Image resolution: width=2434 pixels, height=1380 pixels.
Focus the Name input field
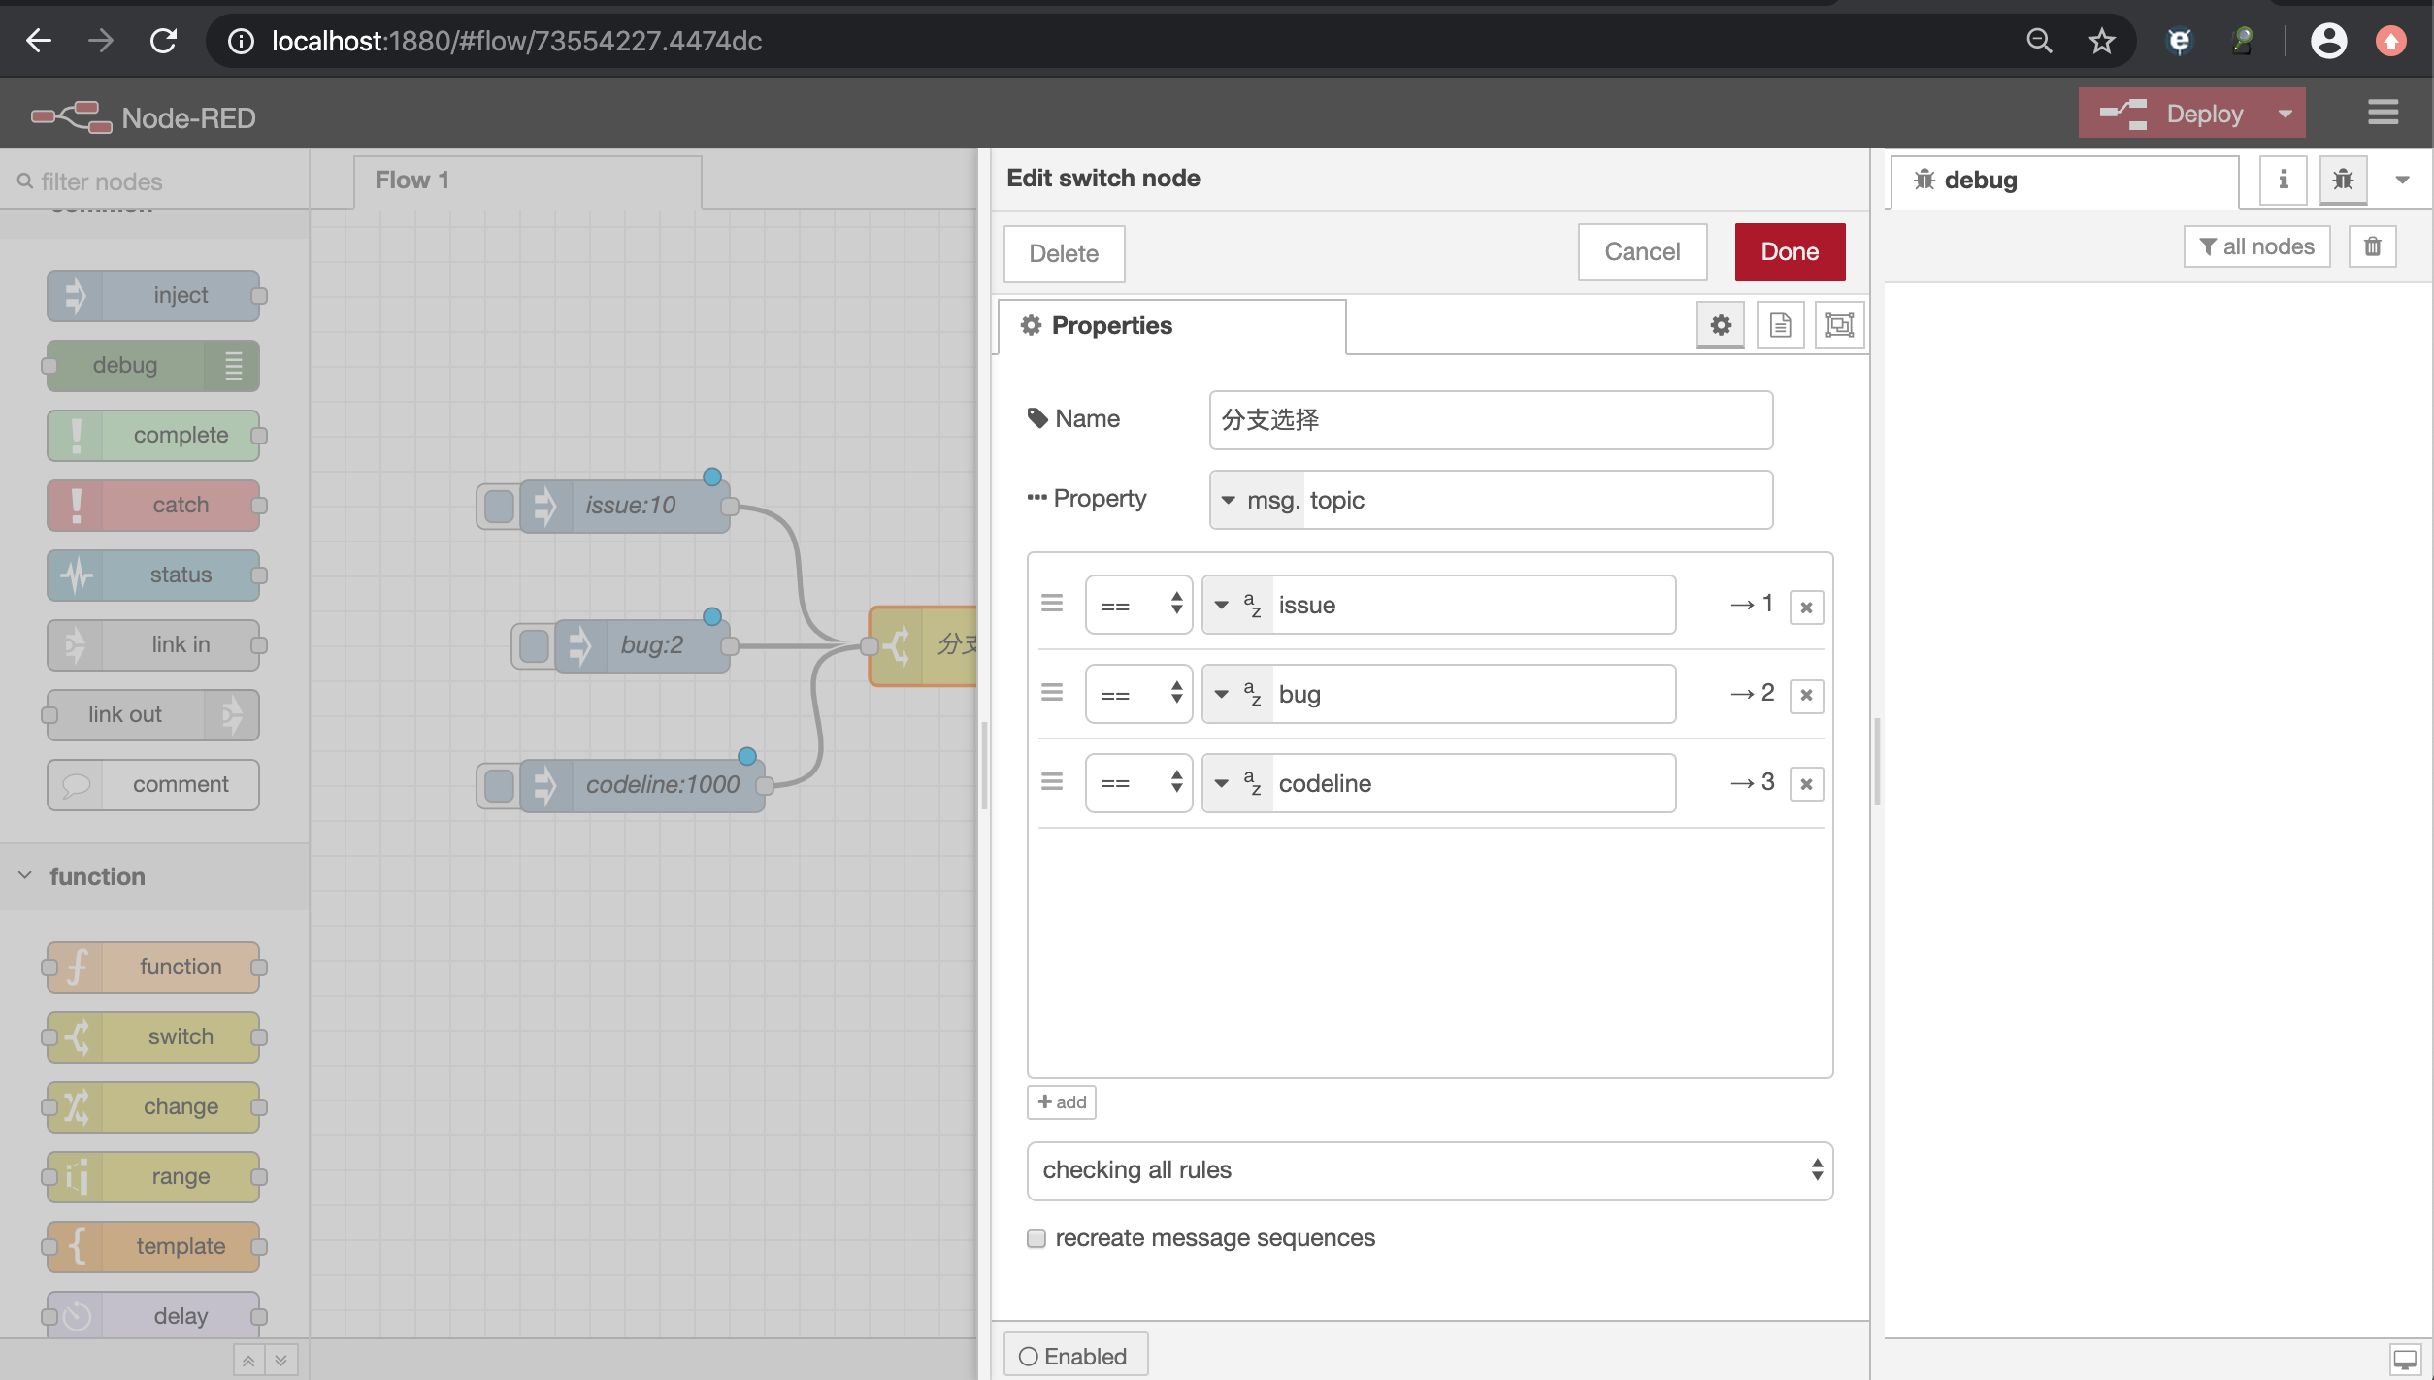(x=1491, y=420)
